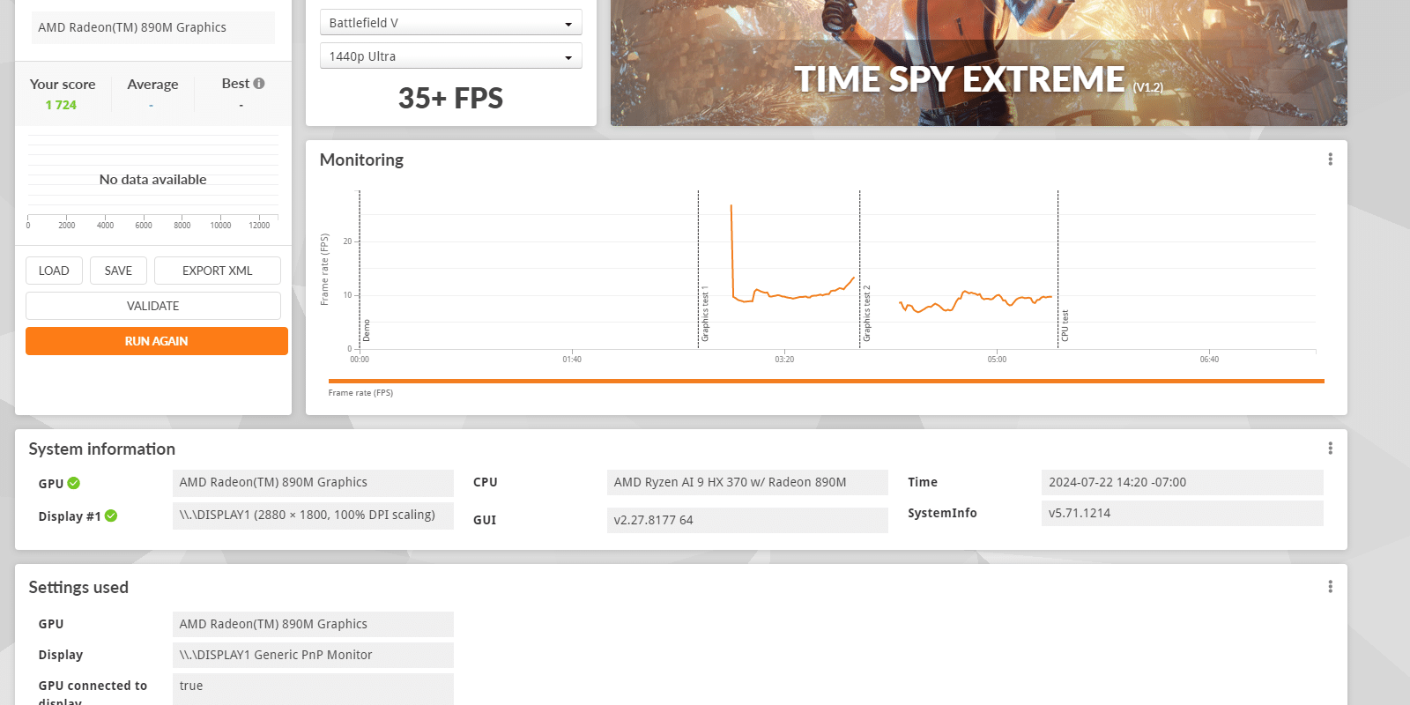1410x705 pixels.
Task: Click the DISPLAY1 Generic PnP Monitor value
Action: click(x=313, y=655)
